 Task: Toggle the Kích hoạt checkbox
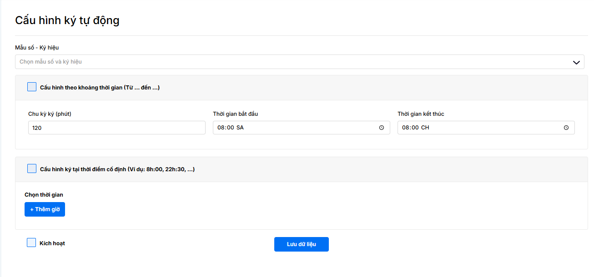(x=31, y=242)
